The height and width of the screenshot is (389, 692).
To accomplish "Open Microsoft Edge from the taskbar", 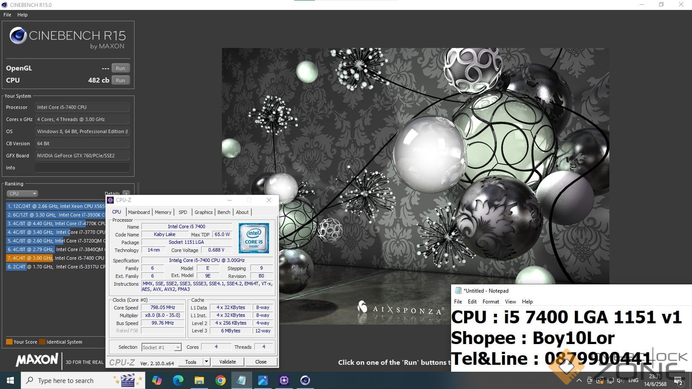I will pos(178,380).
